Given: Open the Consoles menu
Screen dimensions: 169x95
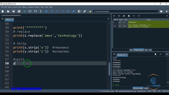Looking at the screenshot, I should (30, 7).
